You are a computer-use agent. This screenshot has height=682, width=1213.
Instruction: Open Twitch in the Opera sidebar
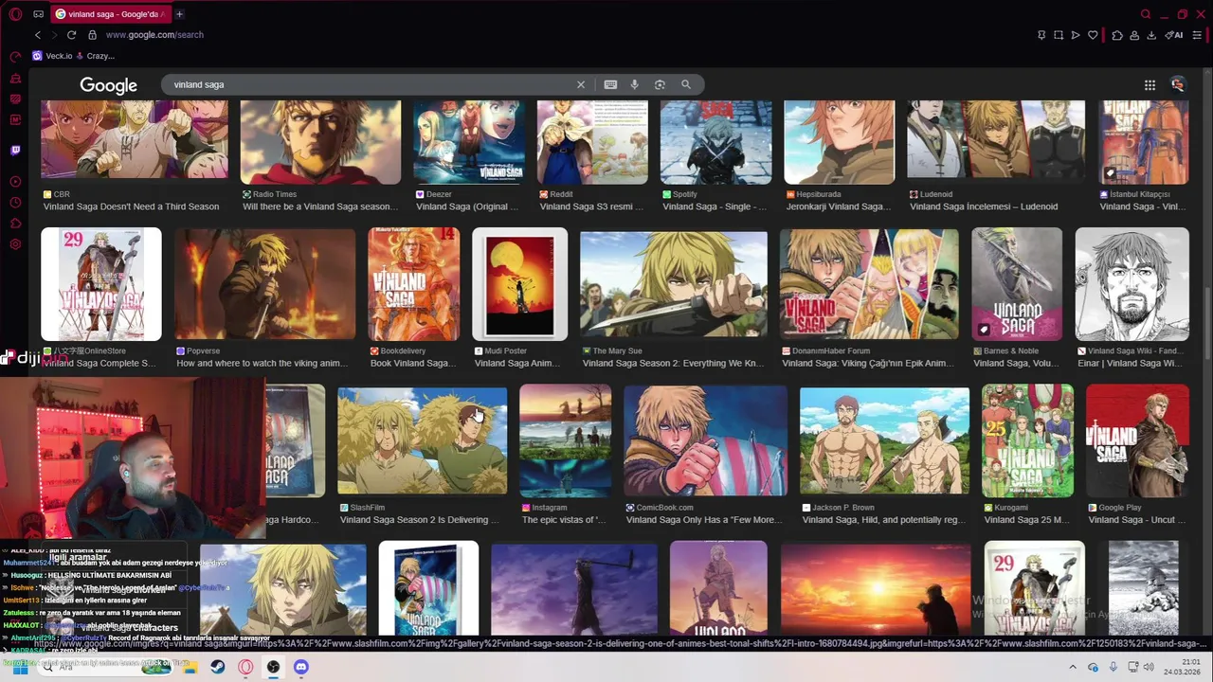pyautogui.click(x=15, y=150)
